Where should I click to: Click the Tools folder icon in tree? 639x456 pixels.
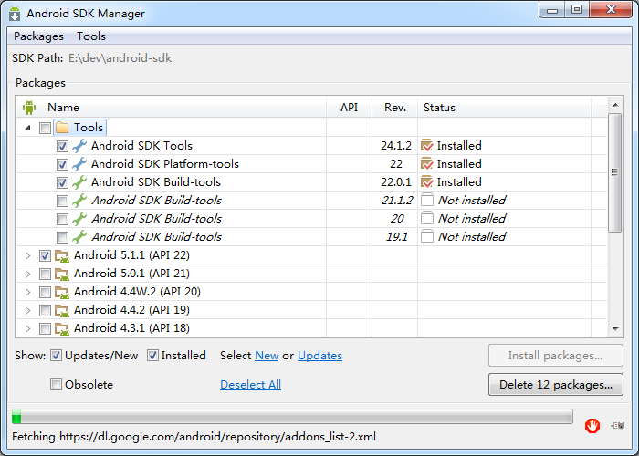coord(62,128)
